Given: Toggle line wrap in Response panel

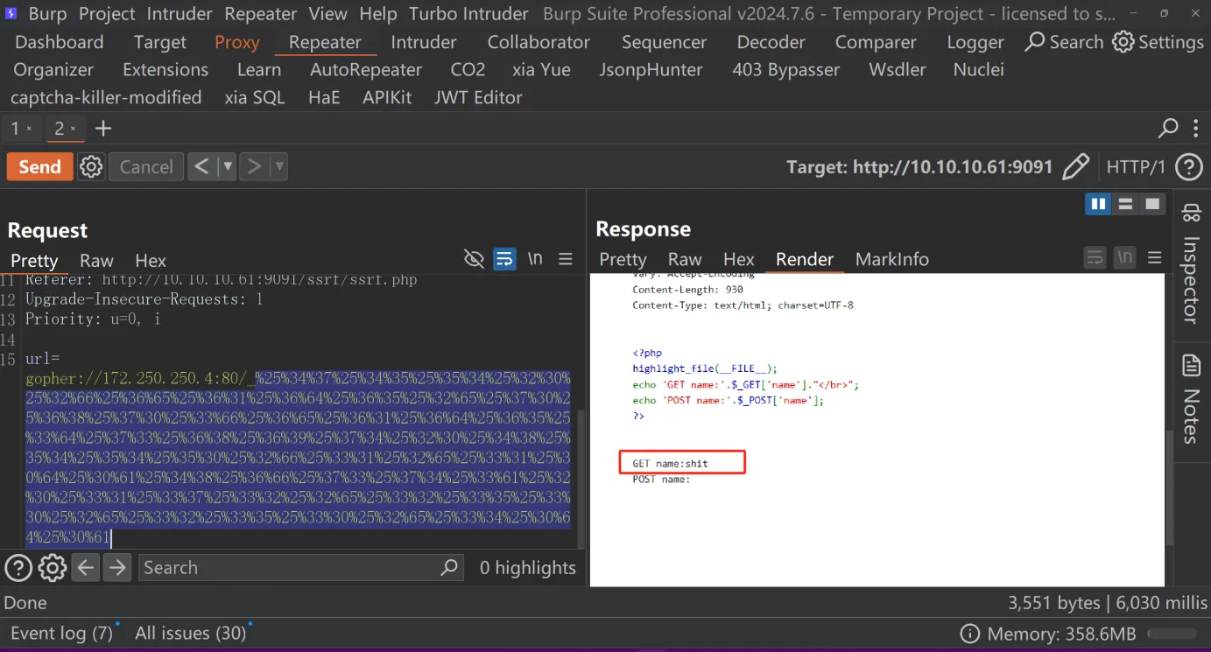Looking at the screenshot, I should coord(1095,257).
